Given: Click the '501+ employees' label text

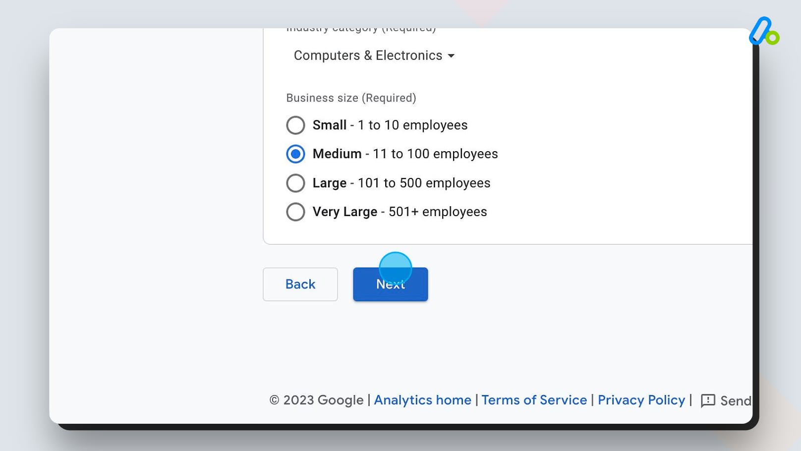Looking at the screenshot, I should (438, 212).
